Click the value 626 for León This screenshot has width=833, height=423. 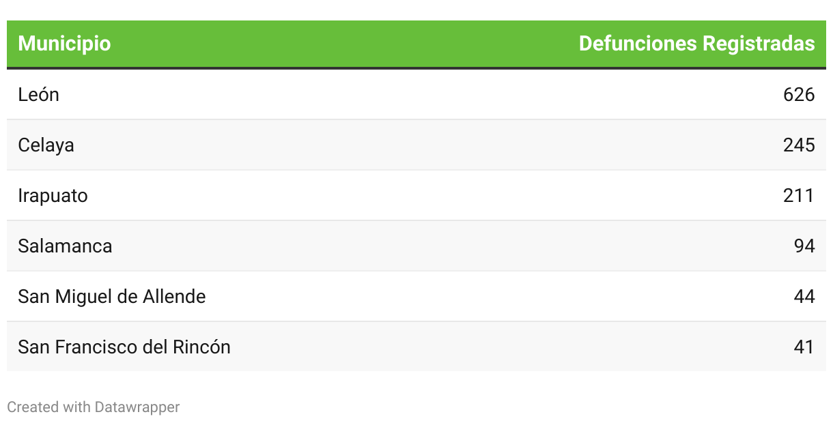[x=799, y=95]
